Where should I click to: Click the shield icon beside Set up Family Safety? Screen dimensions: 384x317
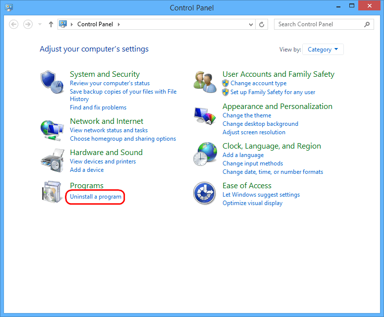[225, 92]
